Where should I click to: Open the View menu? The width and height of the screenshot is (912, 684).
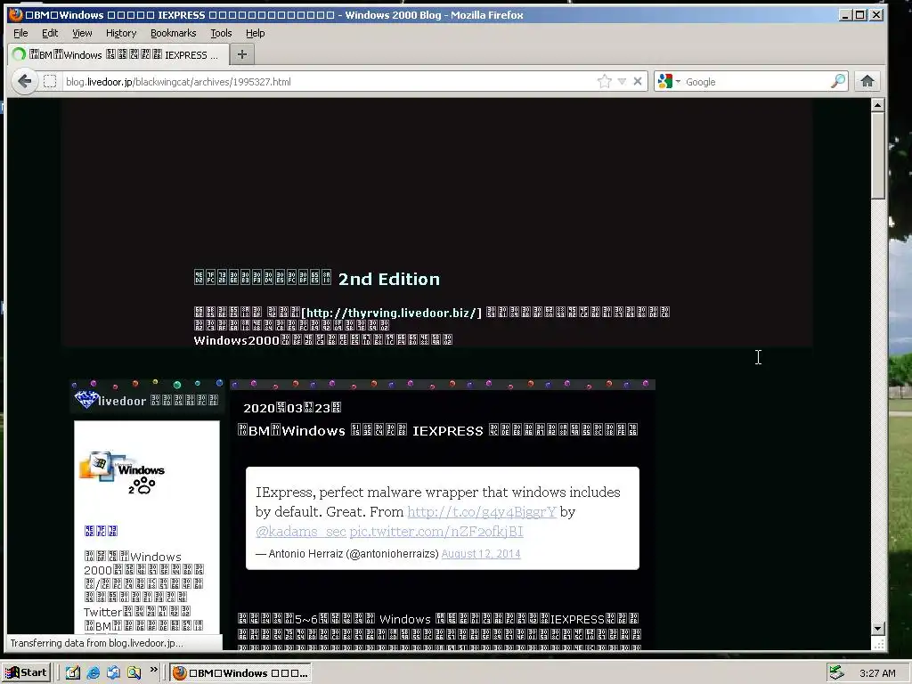click(82, 33)
